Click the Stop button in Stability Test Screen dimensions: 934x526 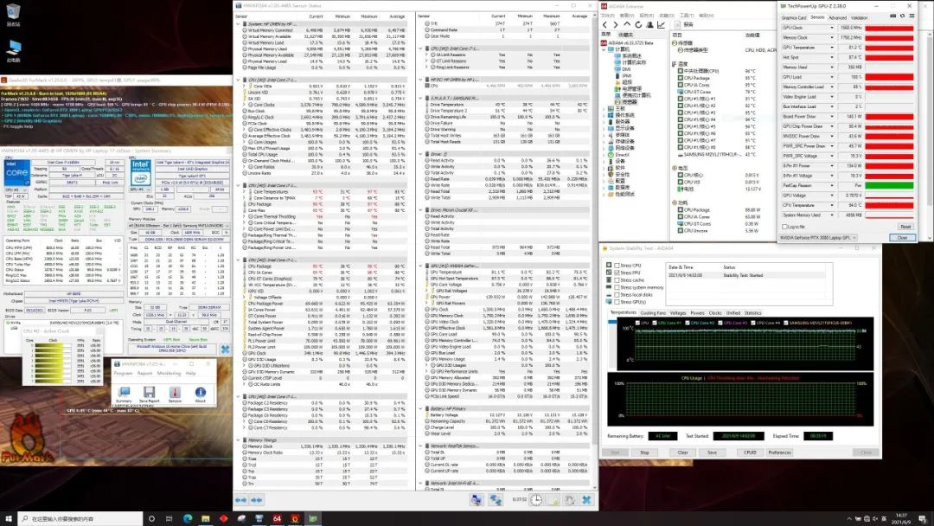643,452
